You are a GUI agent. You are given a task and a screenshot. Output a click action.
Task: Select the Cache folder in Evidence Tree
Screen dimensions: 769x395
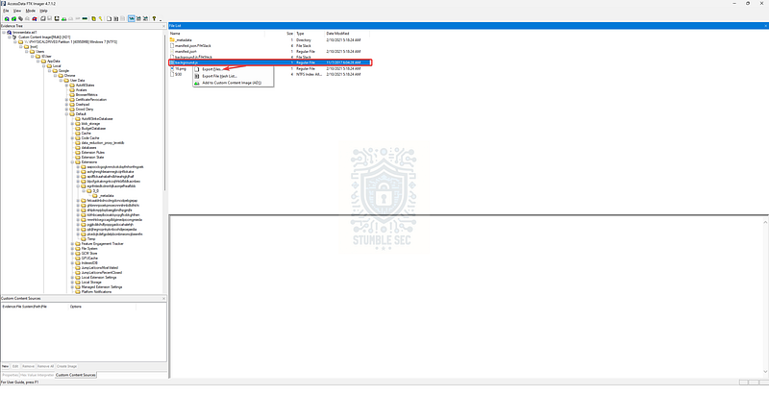tap(86, 134)
